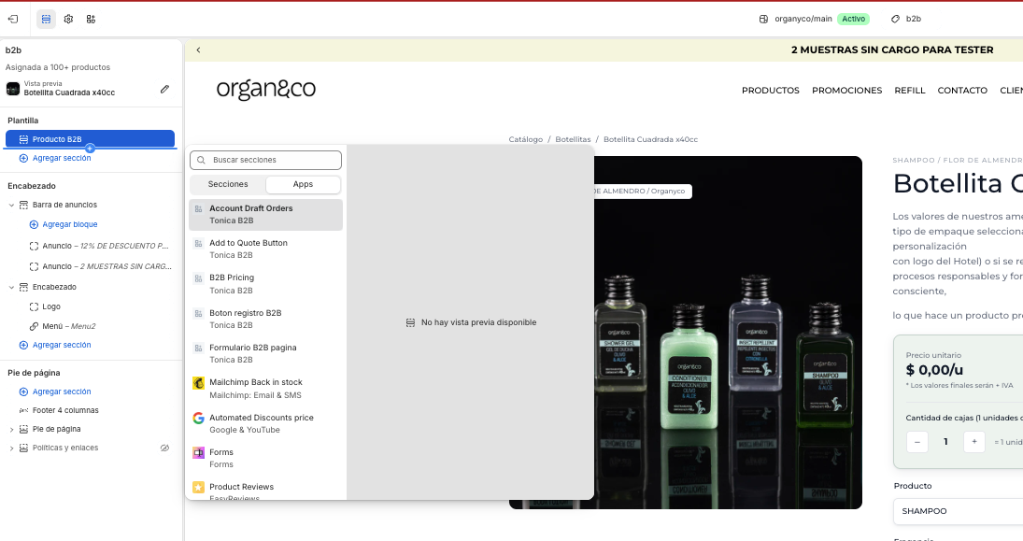This screenshot has width=1023, height=541.
Task: Click Agregar bloque in announcement bar
Action: [70, 224]
